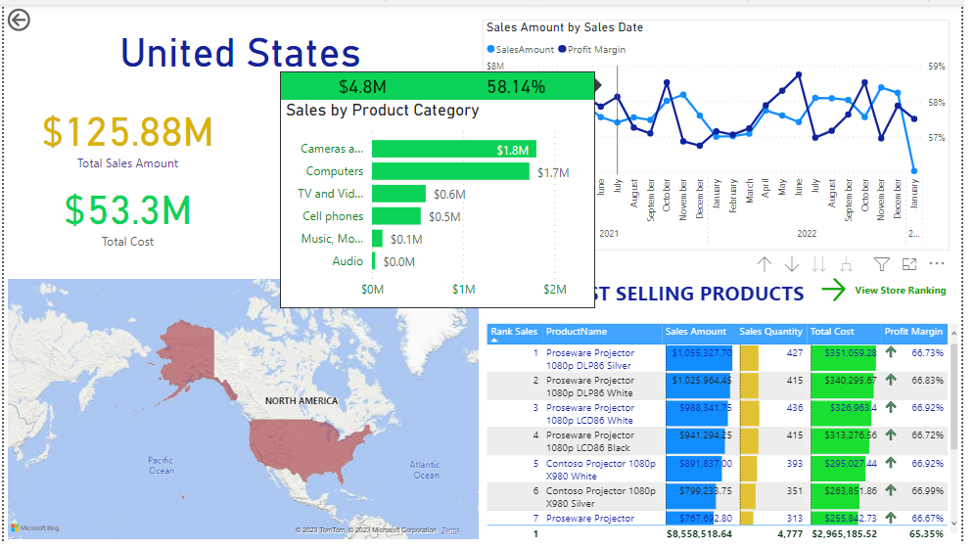
Task: Click the United States page title
Action: coord(241,53)
